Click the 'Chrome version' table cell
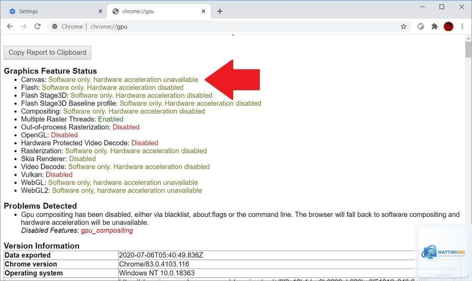Screen dimensions: 472x281 tap(61, 264)
